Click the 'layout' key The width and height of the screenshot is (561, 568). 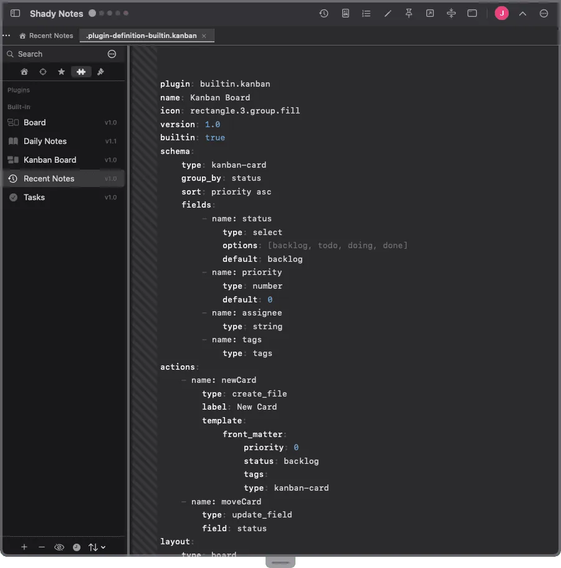[x=175, y=542]
